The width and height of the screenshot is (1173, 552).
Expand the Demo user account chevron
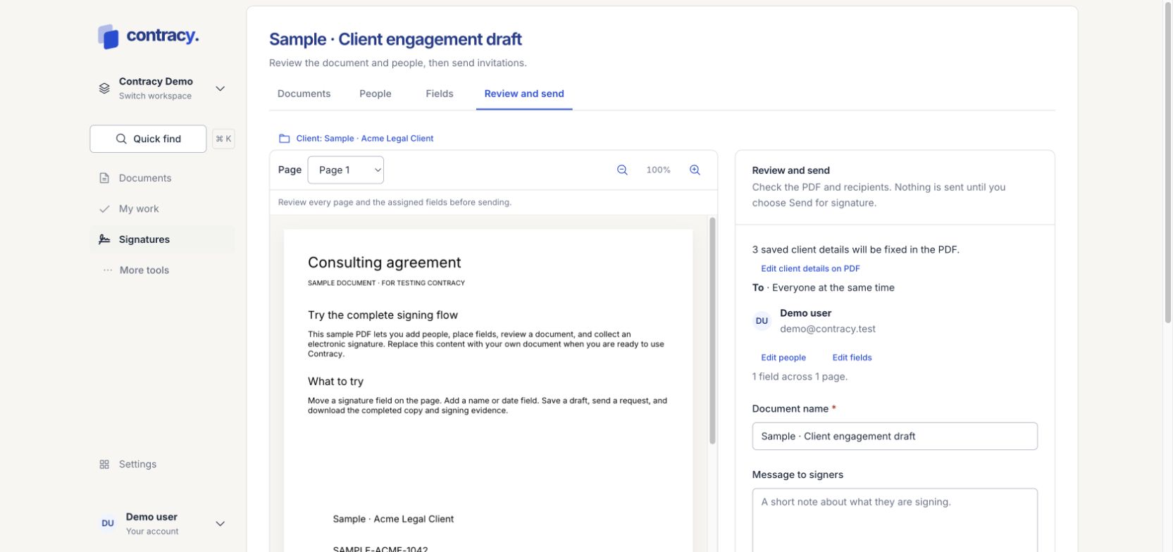(x=220, y=524)
